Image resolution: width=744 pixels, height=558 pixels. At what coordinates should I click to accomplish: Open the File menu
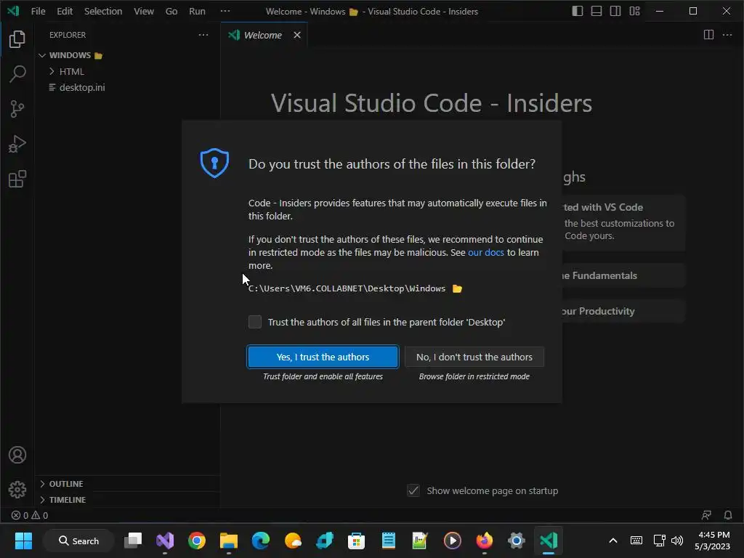38,11
